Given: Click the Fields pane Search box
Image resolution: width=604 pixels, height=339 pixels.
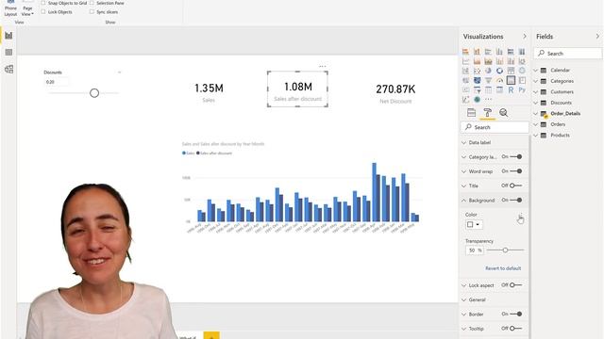Looking at the screenshot, I should 568,54.
